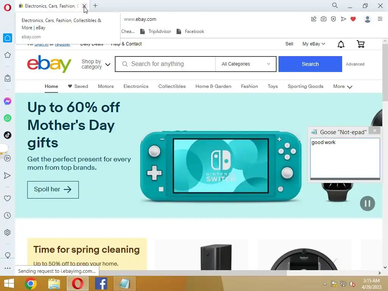388x291 pixels.
Task: Expand the More categories menu
Action: (x=343, y=86)
